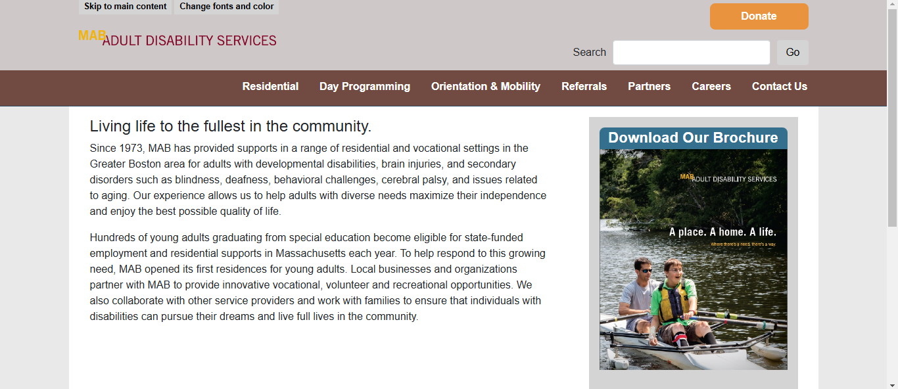Viewport: 898px width, 389px height.
Task: Click the Go search button
Action: 793,53
